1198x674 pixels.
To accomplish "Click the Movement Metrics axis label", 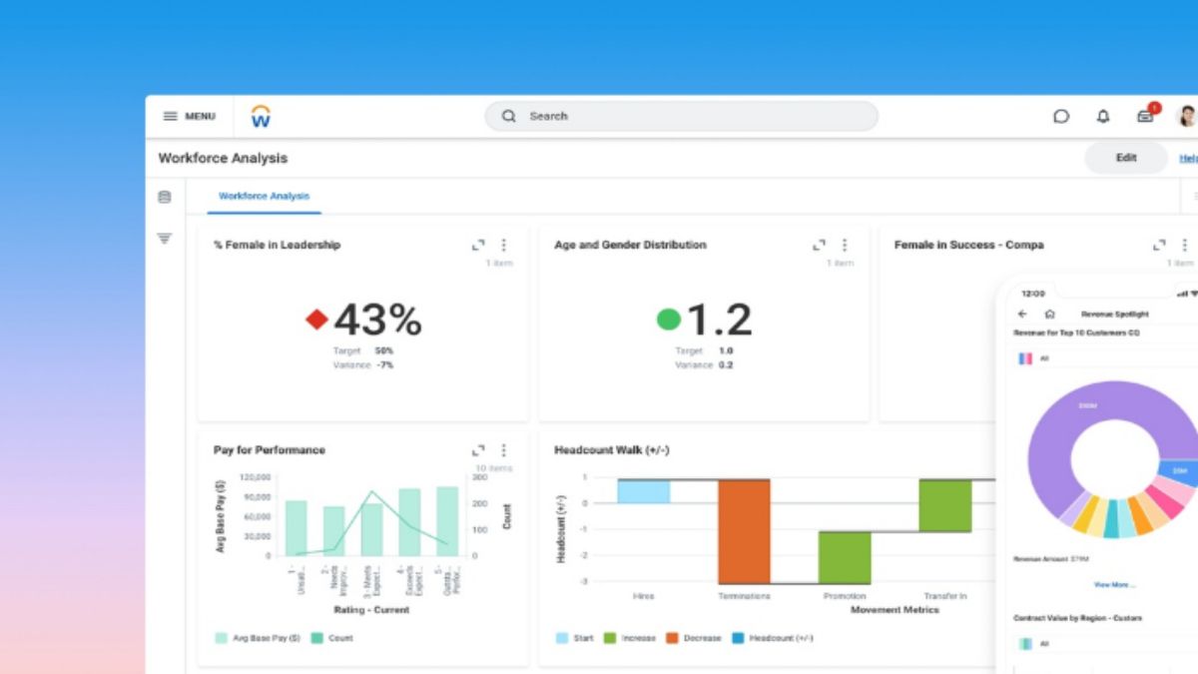I will click(895, 609).
